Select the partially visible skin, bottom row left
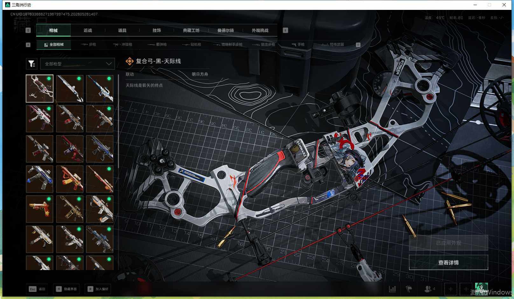 [x=39, y=263]
